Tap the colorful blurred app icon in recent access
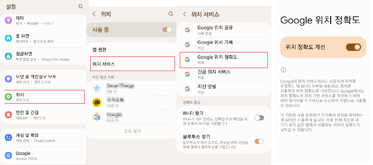 [x=97, y=117]
